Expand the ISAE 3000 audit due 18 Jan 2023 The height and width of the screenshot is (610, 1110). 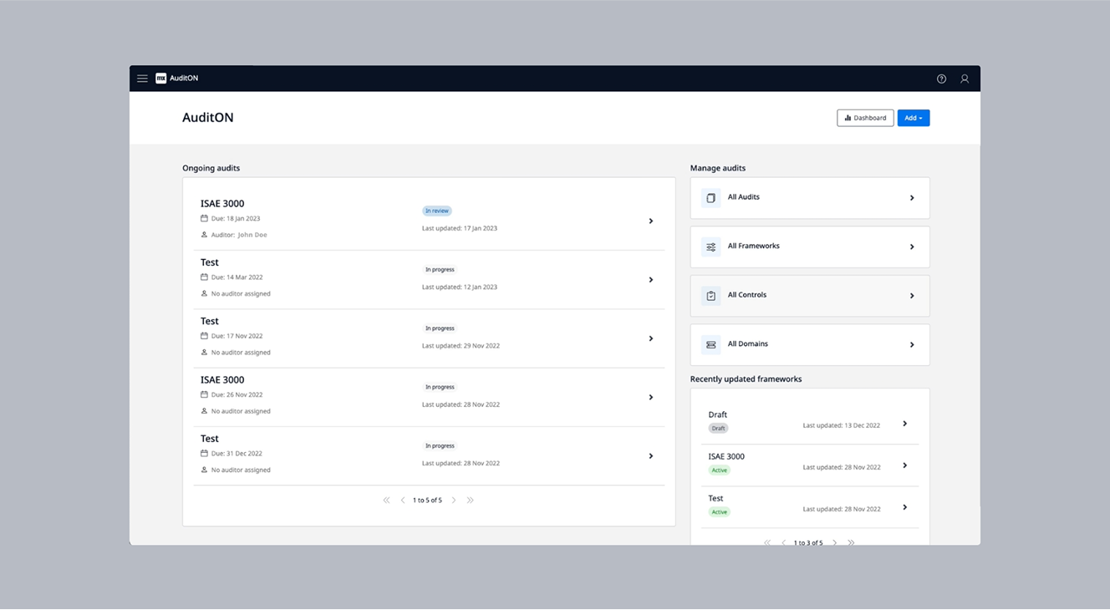(650, 221)
